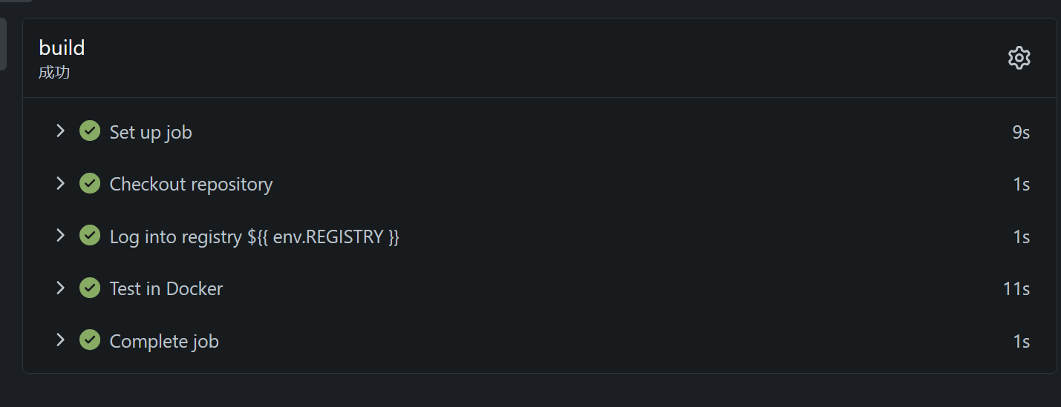Expand the Test in Docker step chevron
Viewport: 1061px width, 407px height.
(x=60, y=288)
